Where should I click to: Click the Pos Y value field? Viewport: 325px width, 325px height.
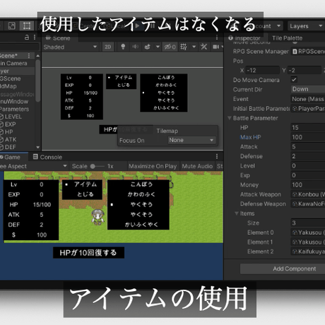tap(305, 70)
